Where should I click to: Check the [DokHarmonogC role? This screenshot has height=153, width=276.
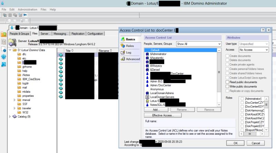[242, 110]
